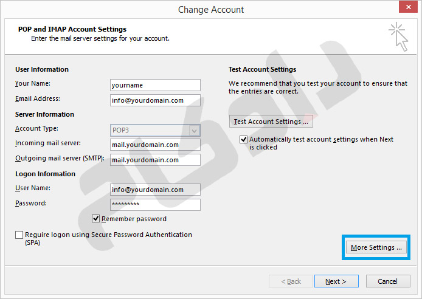This screenshot has width=422, height=299.
Task: Cancel the account changes
Action: (387, 281)
